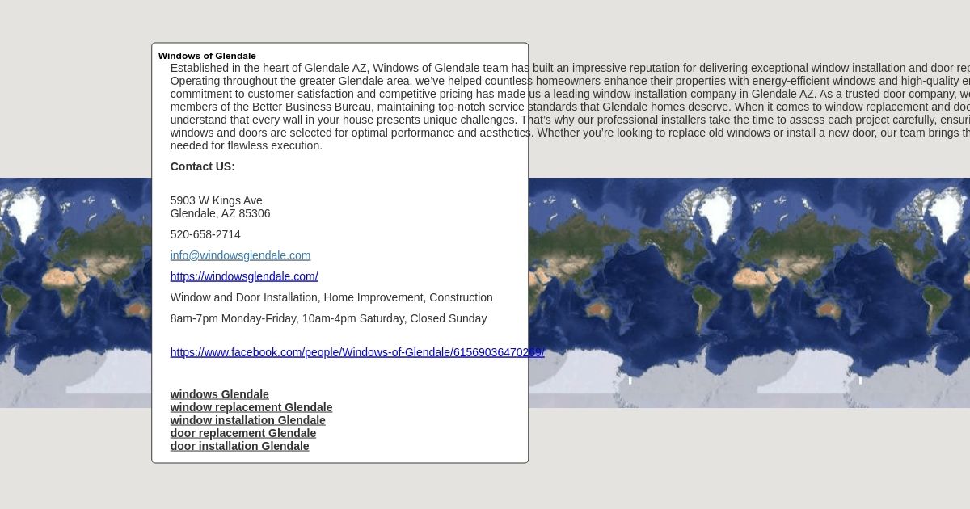970x509 pixels.
Task: Follow the 'window installation Glendale' link
Action: pyautogui.click(x=247, y=420)
